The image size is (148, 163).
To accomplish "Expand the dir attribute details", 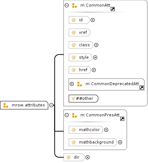I will pos(87,157).
